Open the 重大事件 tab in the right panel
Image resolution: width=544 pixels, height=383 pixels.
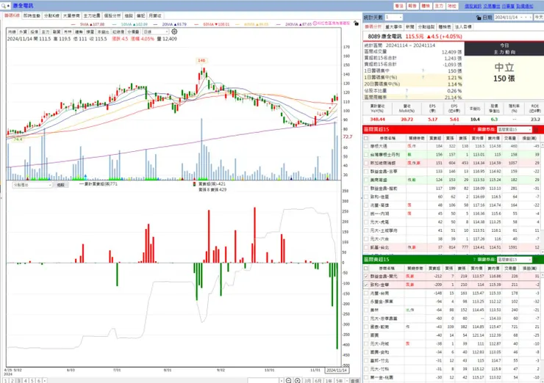pyautogui.click(x=393, y=26)
